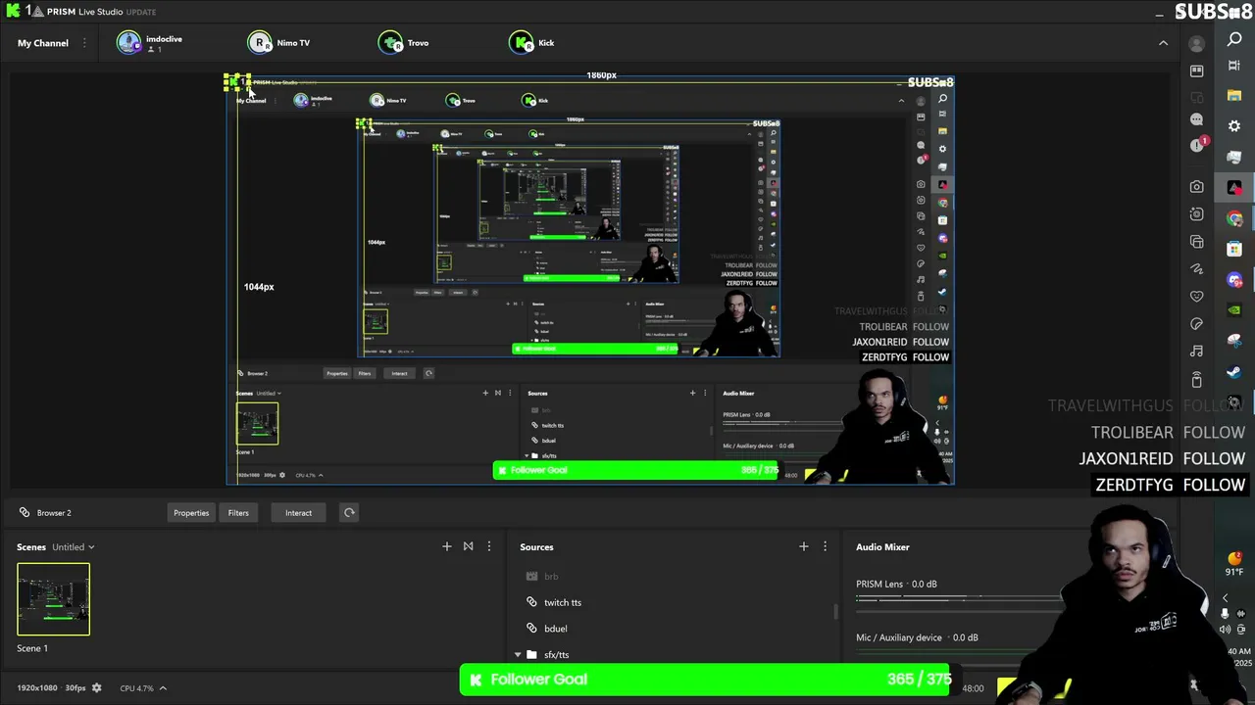Click the scene transition icon in Scenes panel
The image size is (1255, 705).
pos(468,546)
